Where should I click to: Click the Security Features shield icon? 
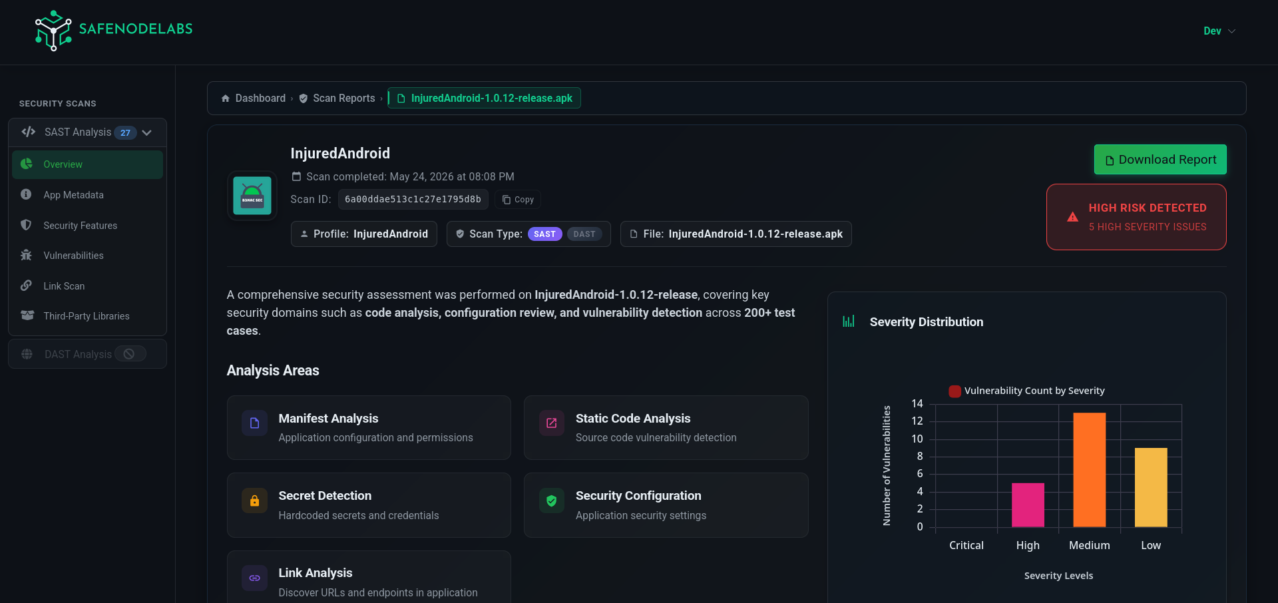(x=26, y=225)
